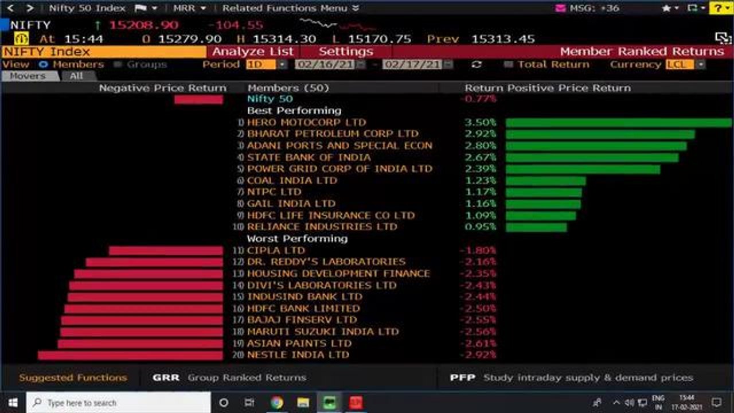Open the notification center icon
The image size is (734, 413).
[716, 403]
